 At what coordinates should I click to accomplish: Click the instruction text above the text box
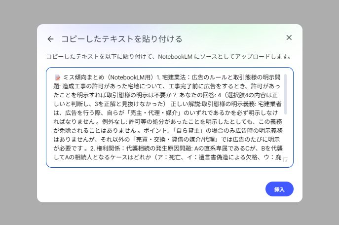click(168, 57)
